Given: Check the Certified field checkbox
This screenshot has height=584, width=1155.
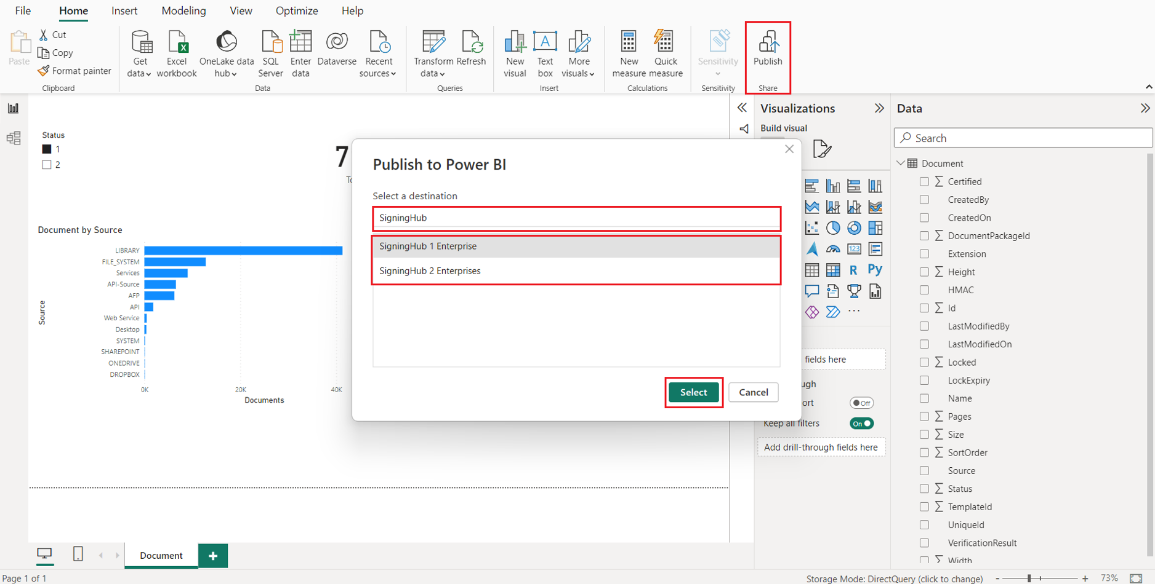Looking at the screenshot, I should tap(924, 181).
